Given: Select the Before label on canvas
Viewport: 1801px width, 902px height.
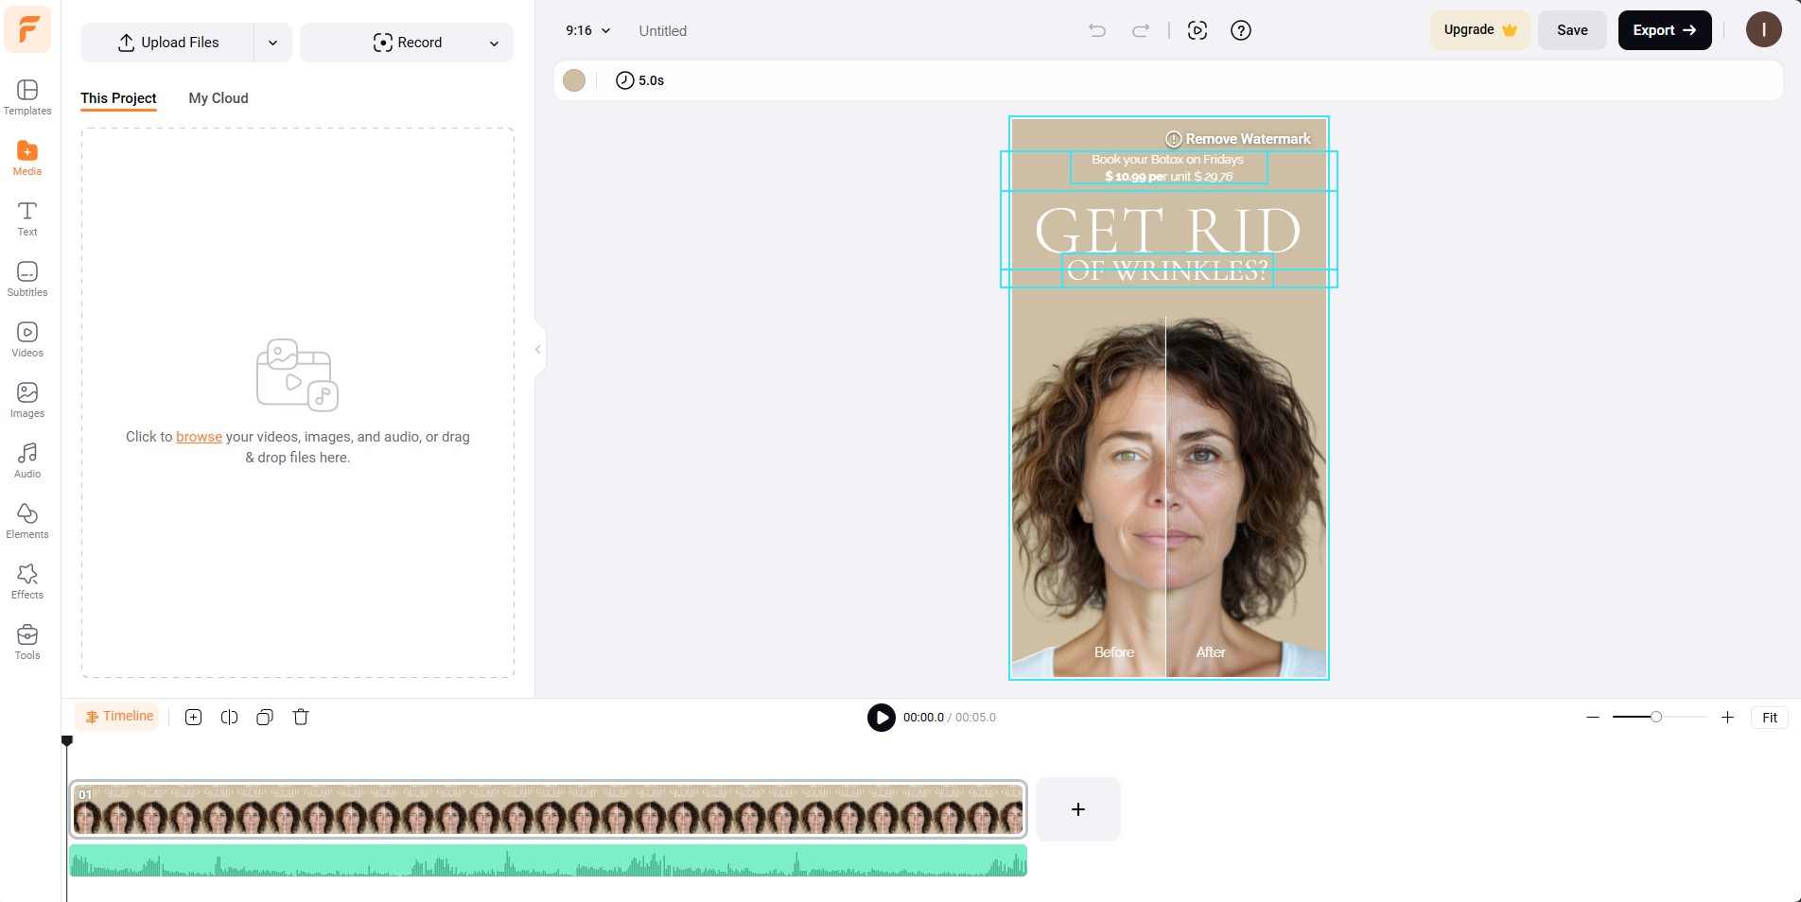Looking at the screenshot, I should [x=1114, y=652].
